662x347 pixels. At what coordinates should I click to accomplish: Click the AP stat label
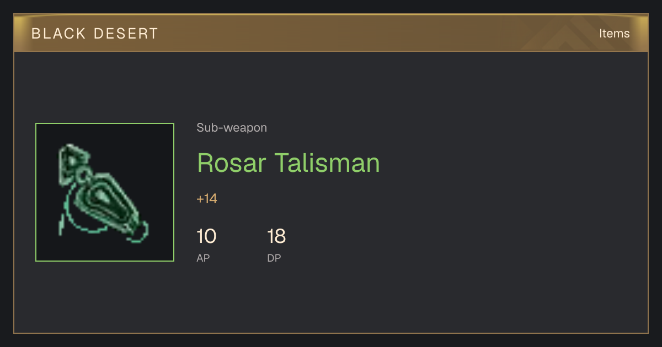click(x=203, y=258)
